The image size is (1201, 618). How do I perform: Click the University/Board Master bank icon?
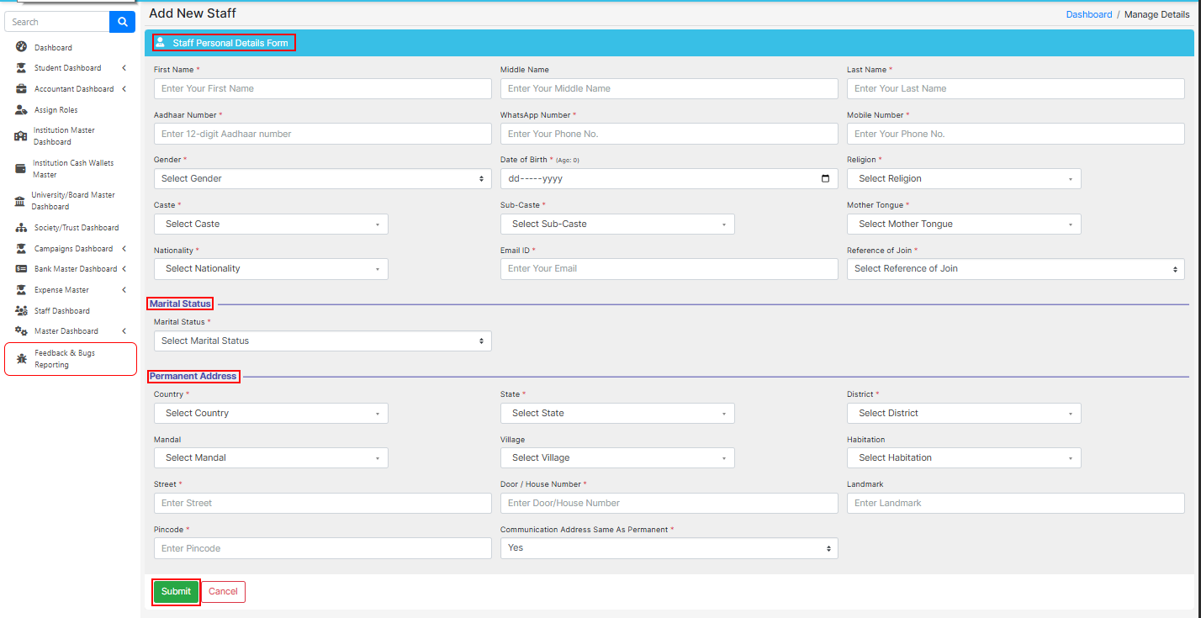point(20,201)
